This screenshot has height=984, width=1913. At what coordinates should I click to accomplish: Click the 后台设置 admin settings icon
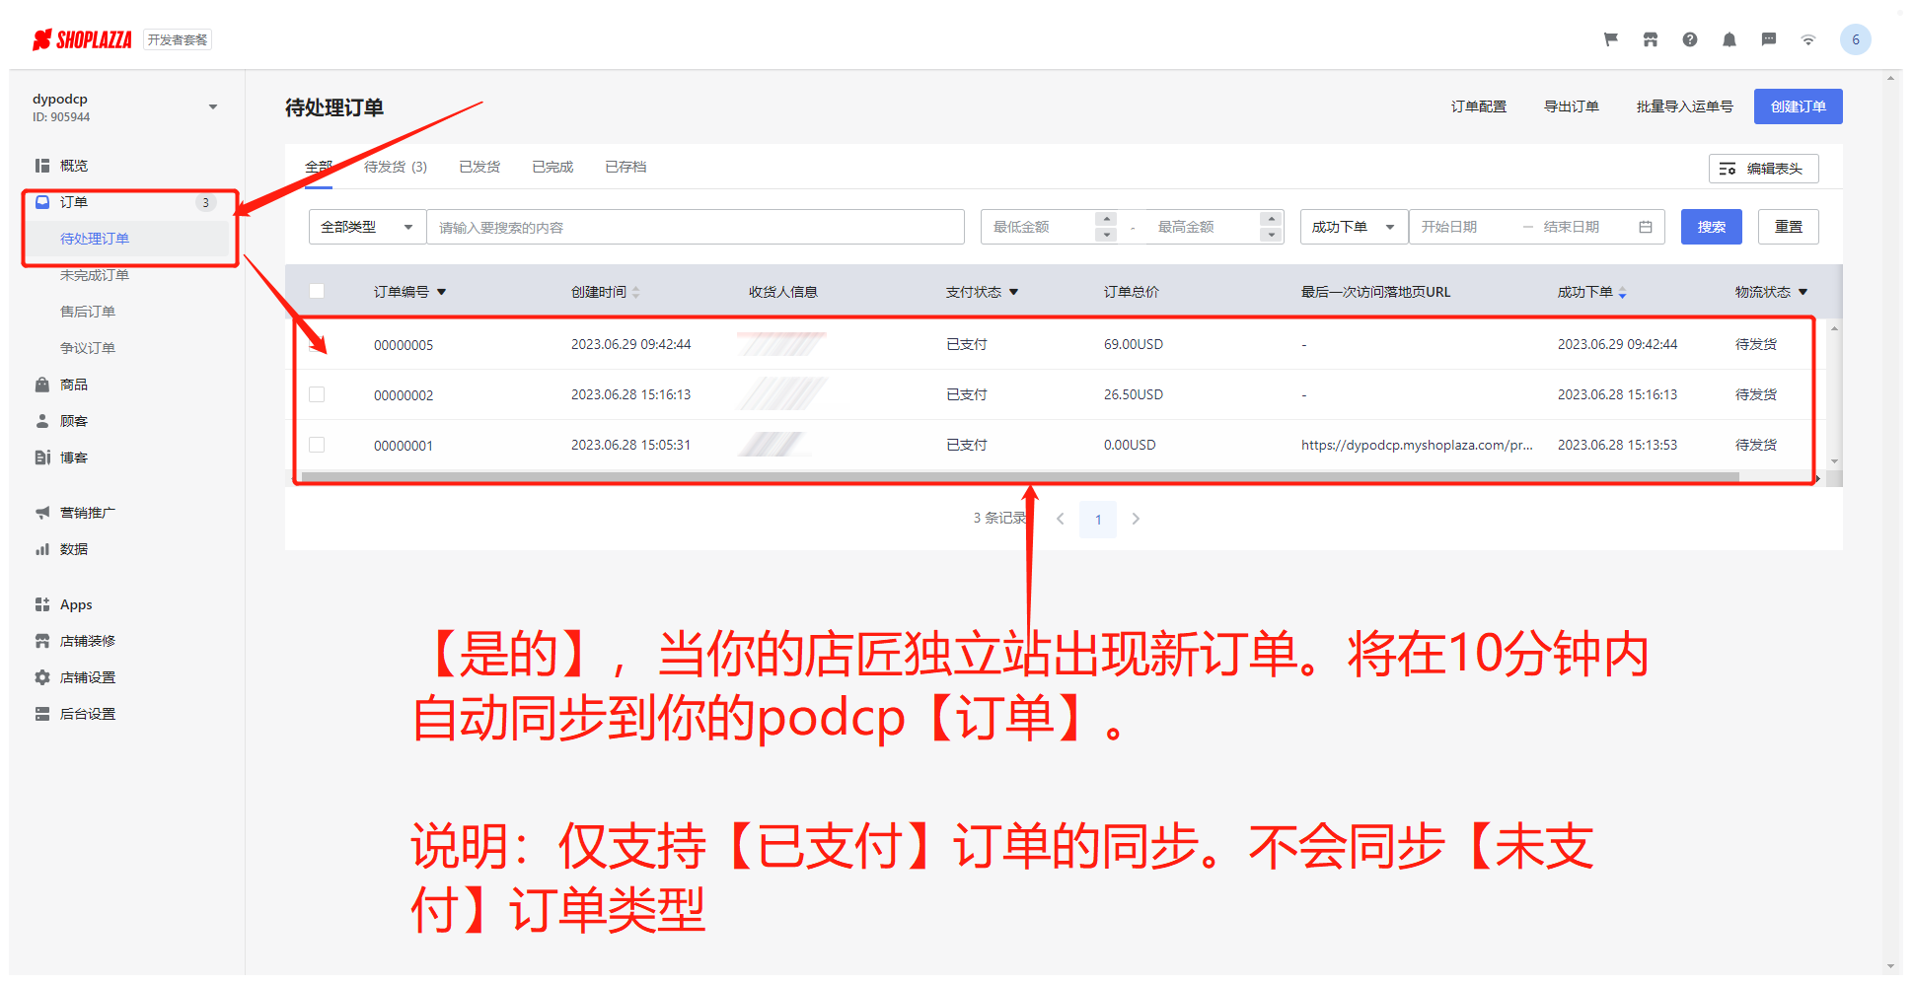(x=42, y=714)
